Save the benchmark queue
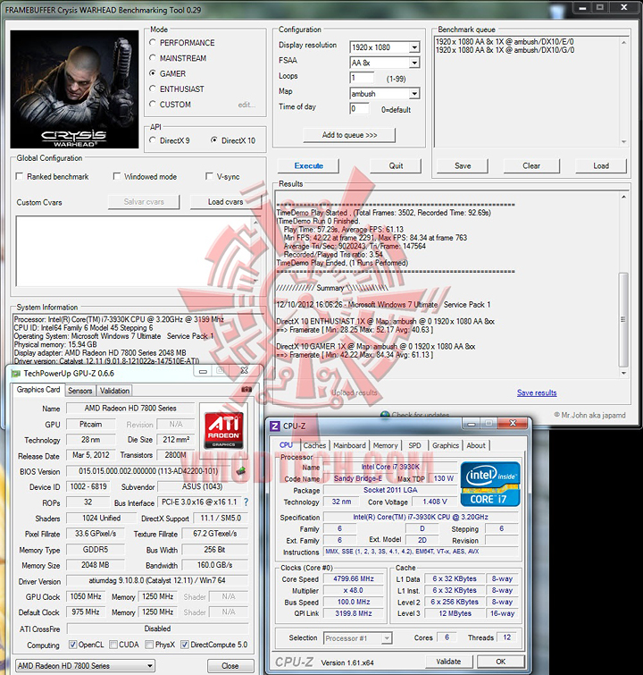This screenshot has height=675, width=643. pyautogui.click(x=463, y=165)
